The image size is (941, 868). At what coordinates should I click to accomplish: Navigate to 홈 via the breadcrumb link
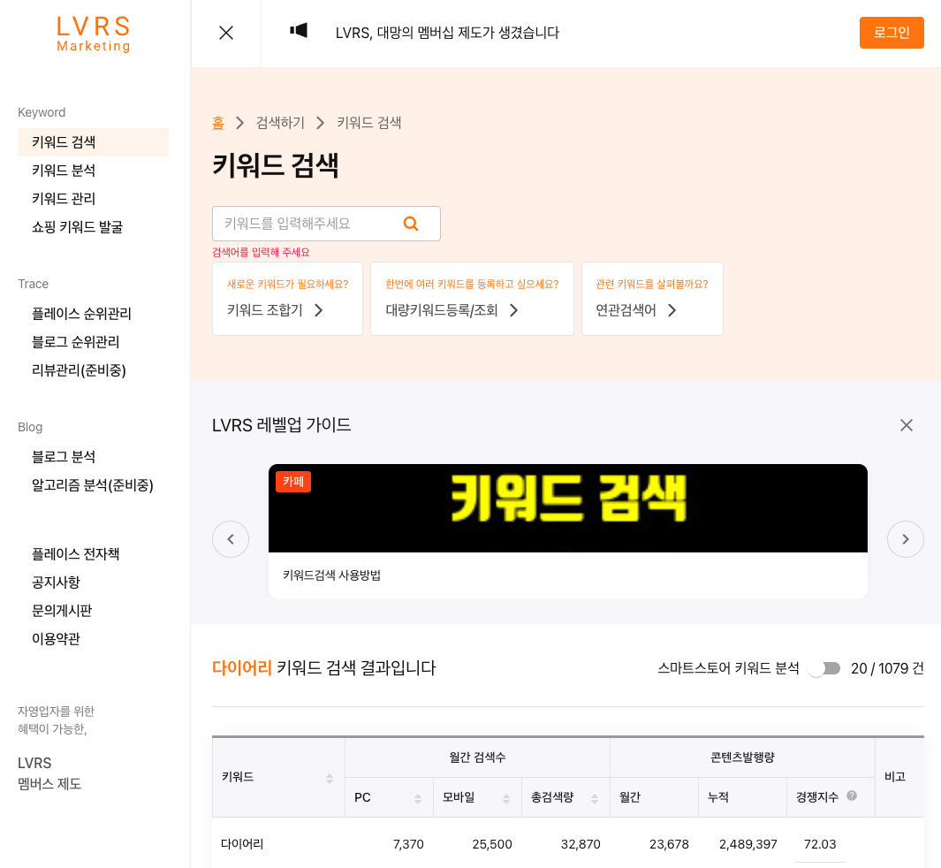[x=218, y=123]
